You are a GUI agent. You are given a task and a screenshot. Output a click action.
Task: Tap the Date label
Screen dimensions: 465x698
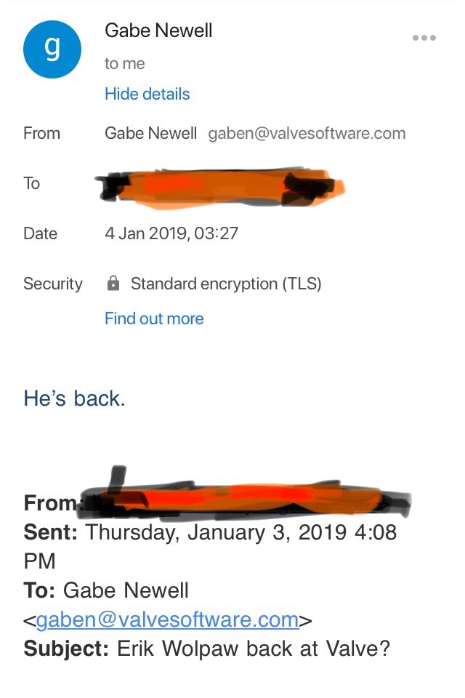pos(40,233)
